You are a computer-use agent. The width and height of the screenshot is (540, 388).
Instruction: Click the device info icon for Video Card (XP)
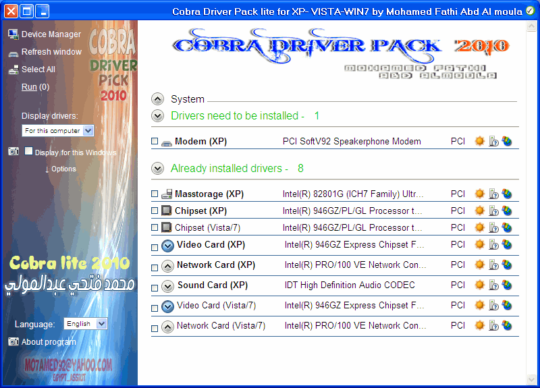(x=493, y=245)
